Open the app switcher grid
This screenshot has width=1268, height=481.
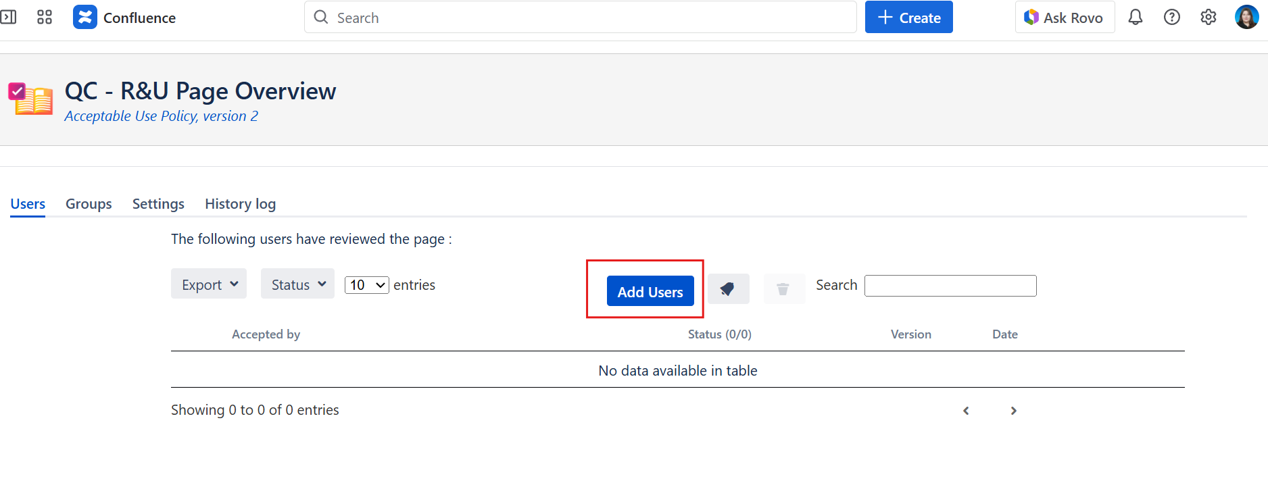click(x=45, y=18)
